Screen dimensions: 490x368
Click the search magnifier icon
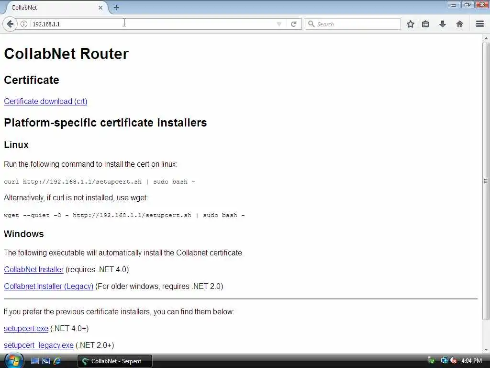tap(311, 24)
